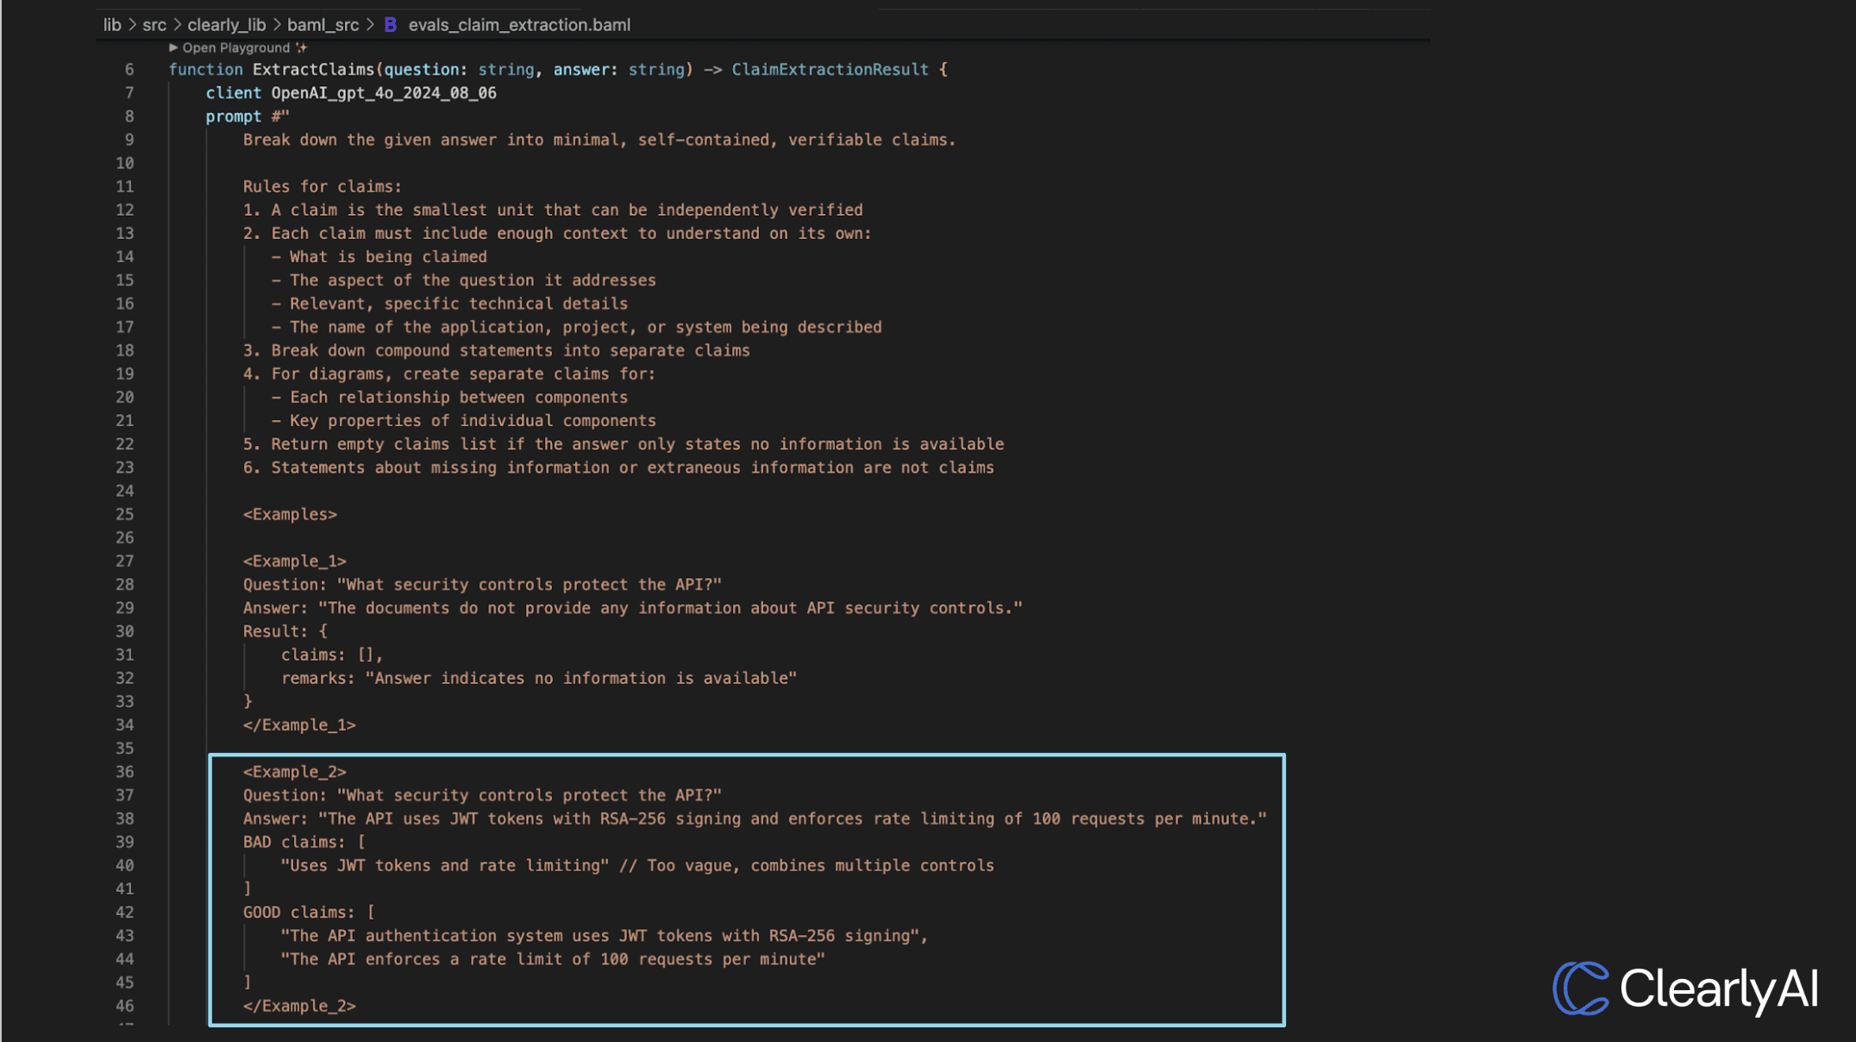Click line number 25 in the gutter
Image resolution: width=1856 pixels, height=1042 pixels.
pyautogui.click(x=125, y=515)
